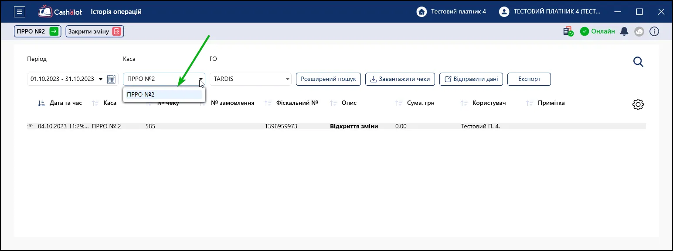Click the receipts sync status icon
The width and height of the screenshot is (673, 251).
[x=568, y=31]
